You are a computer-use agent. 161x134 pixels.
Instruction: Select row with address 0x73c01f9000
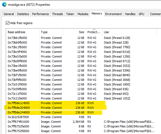(x=83, y=84)
